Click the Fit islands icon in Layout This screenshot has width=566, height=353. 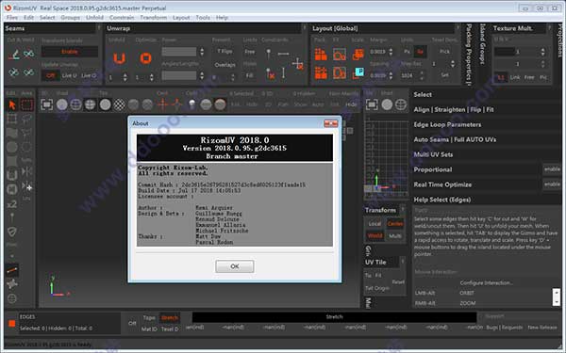(340, 55)
